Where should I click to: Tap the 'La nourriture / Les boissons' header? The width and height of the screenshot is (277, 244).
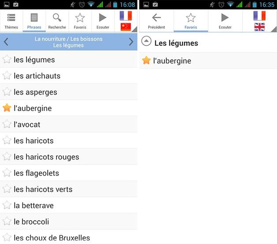tap(68, 39)
